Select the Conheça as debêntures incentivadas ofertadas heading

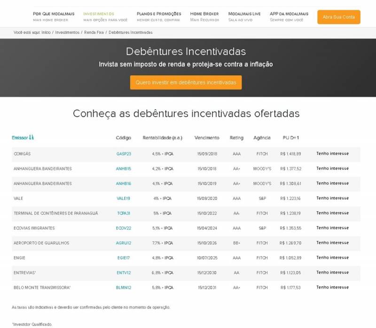tap(186, 113)
